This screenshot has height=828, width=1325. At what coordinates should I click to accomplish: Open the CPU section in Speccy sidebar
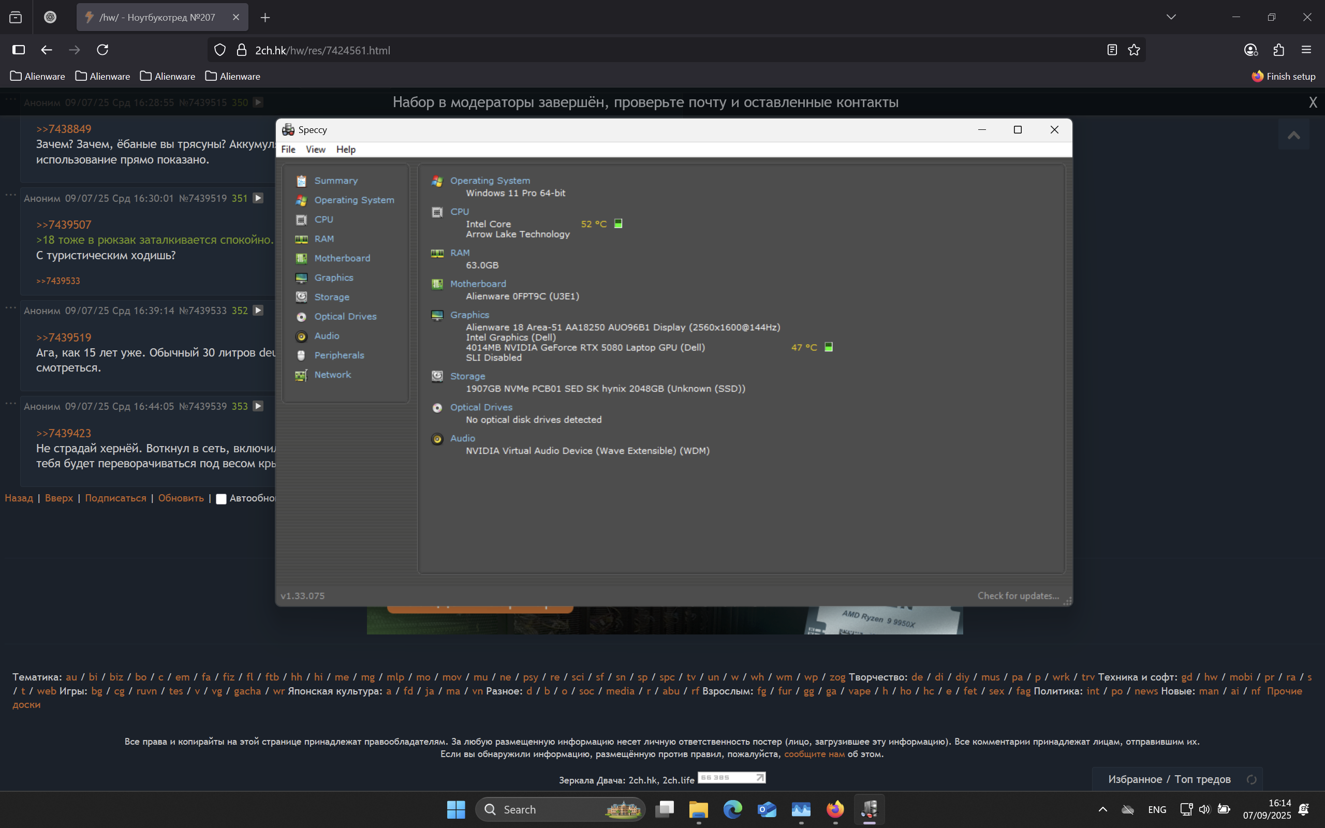[323, 219]
